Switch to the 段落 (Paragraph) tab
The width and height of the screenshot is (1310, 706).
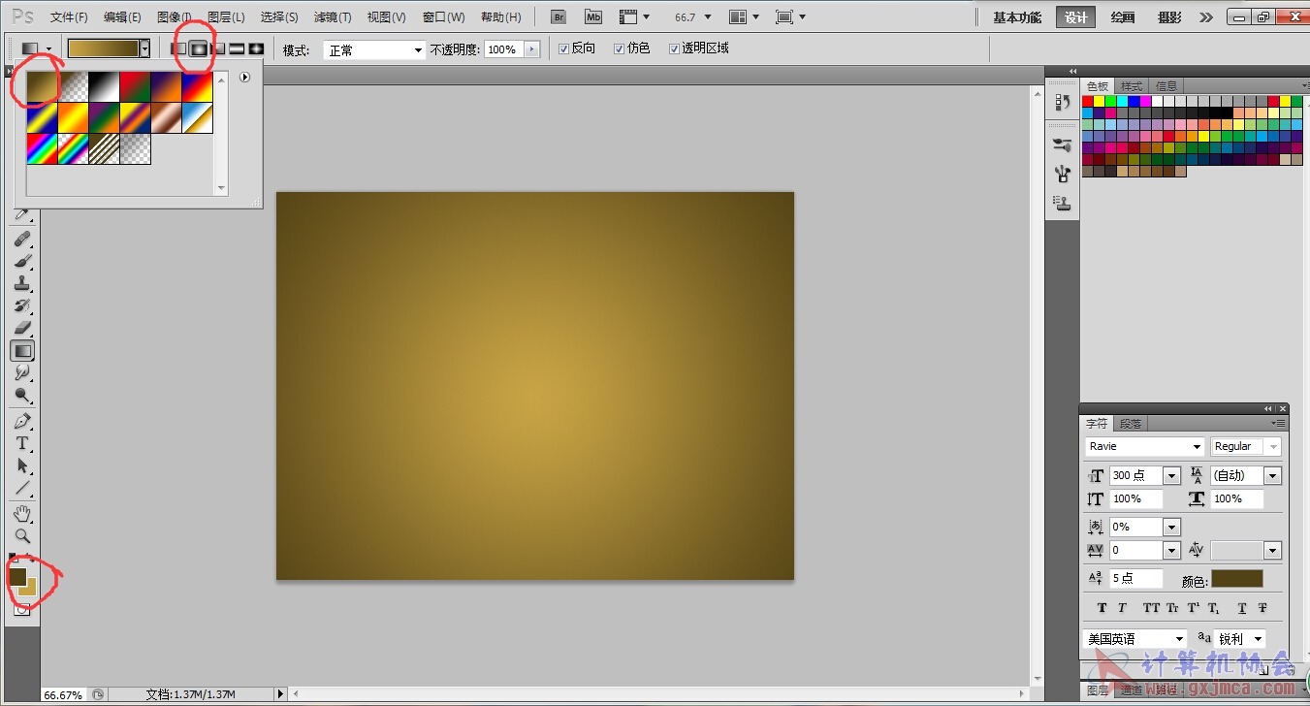pos(1131,424)
